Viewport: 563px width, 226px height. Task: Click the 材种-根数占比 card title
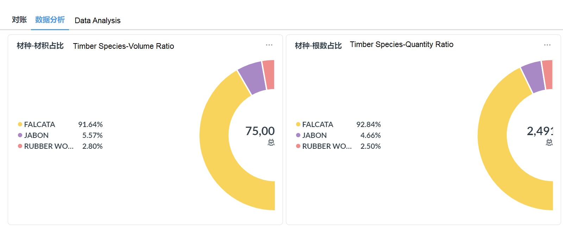(x=318, y=46)
